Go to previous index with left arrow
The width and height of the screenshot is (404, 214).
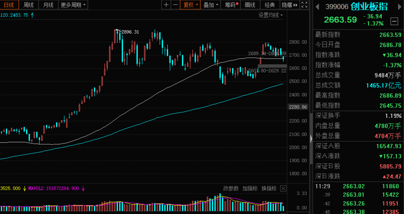tap(317, 7)
